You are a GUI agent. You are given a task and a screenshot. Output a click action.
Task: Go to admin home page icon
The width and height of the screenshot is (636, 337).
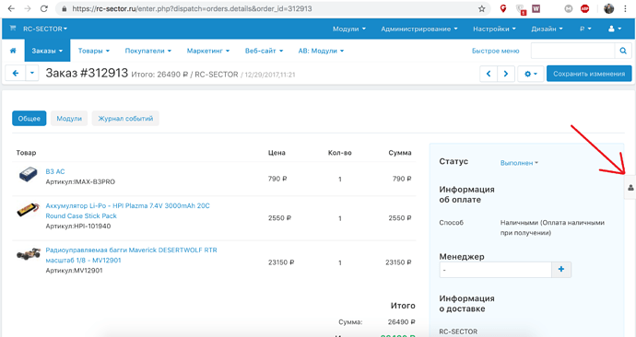(13, 51)
